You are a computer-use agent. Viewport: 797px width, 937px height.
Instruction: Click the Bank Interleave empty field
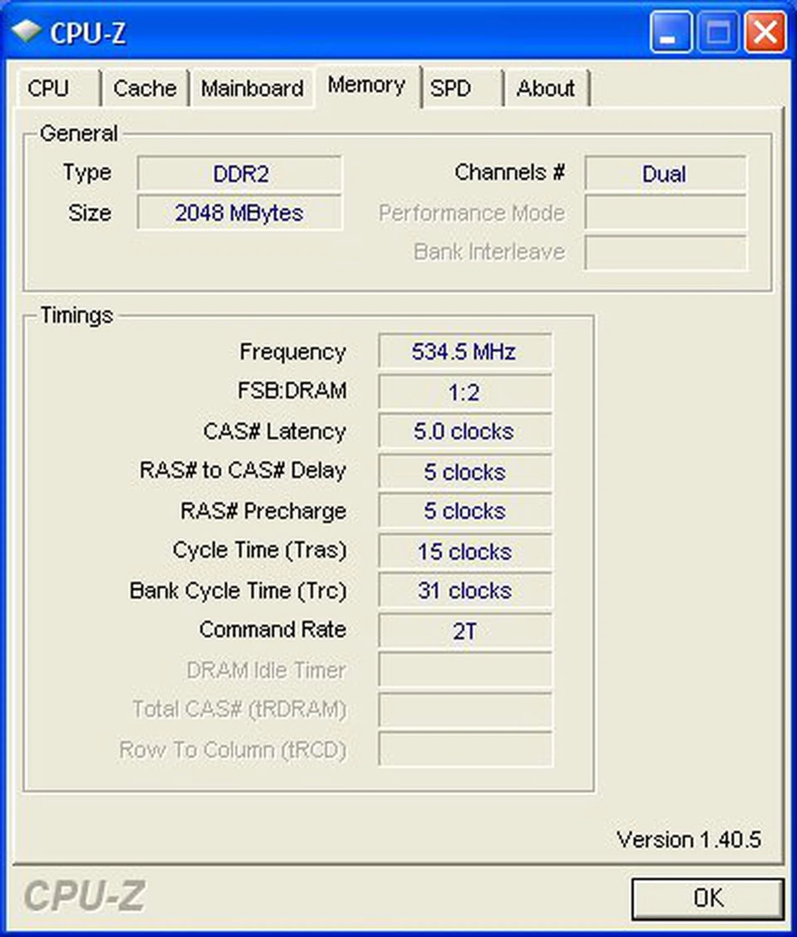point(665,251)
